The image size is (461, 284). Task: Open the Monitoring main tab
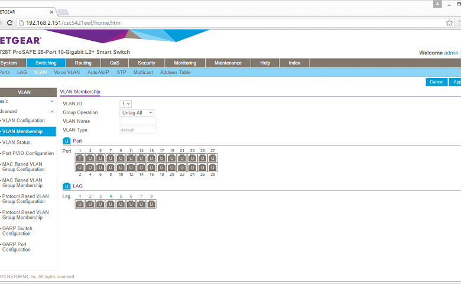(185, 63)
